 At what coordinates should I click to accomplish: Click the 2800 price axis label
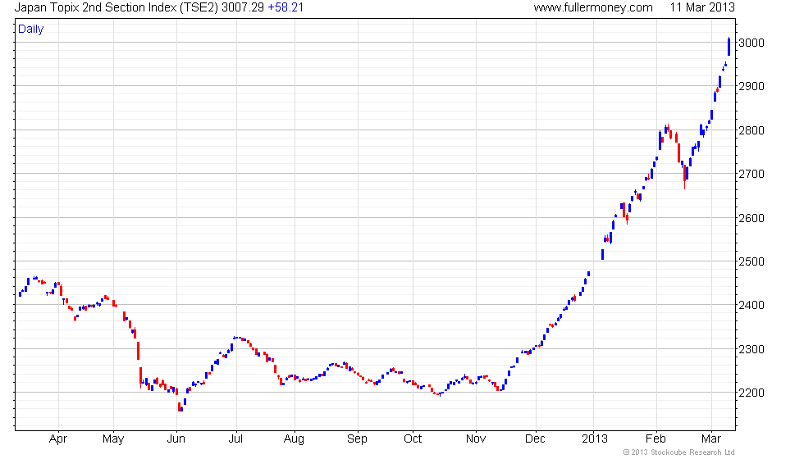(751, 130)
